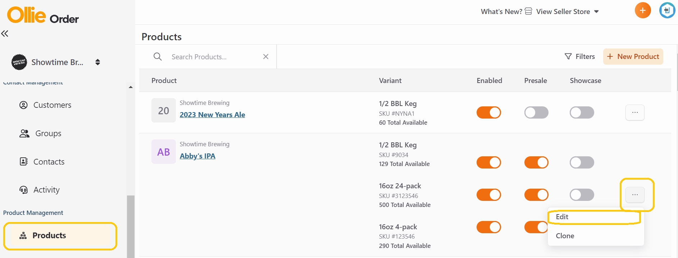The height and width of the screenshot is (258, 678).
Task: Click the "16oz 24-pack" variant name
Action: coord(400,186)
